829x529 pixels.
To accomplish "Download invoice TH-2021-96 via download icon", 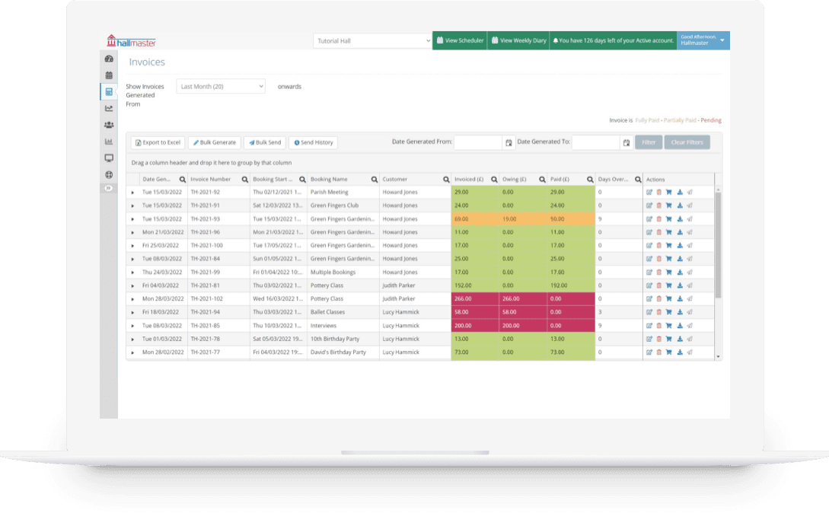I will [679, 232].
